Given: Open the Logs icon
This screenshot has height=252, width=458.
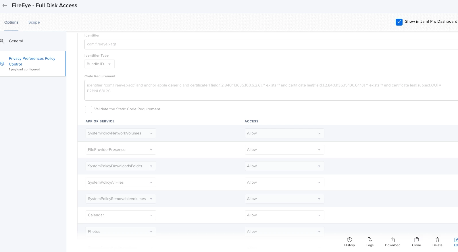Looking at the screenshot, I should [370, 240].
